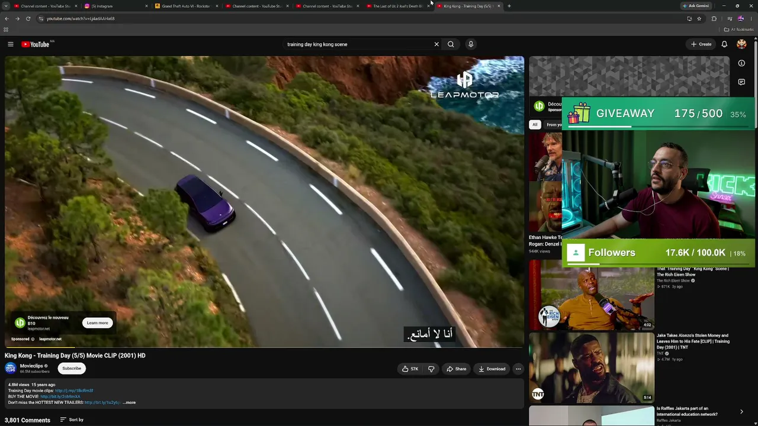This screenshot has height=426, width=758.
Task: Like the video (57K)
Action: click(410, 369)
